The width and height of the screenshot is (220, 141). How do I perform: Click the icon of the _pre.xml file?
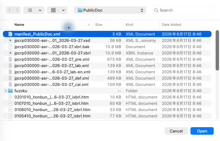coord(10,59)
